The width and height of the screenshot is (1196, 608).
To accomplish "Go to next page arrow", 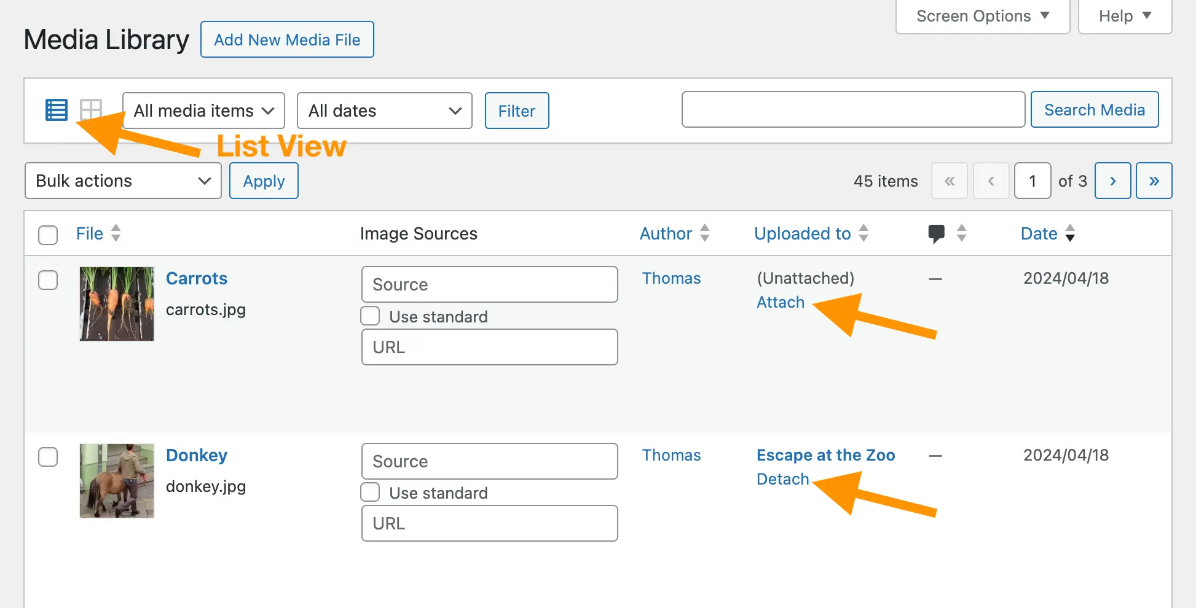I will pyautogui.click(x=1112, y=181).
